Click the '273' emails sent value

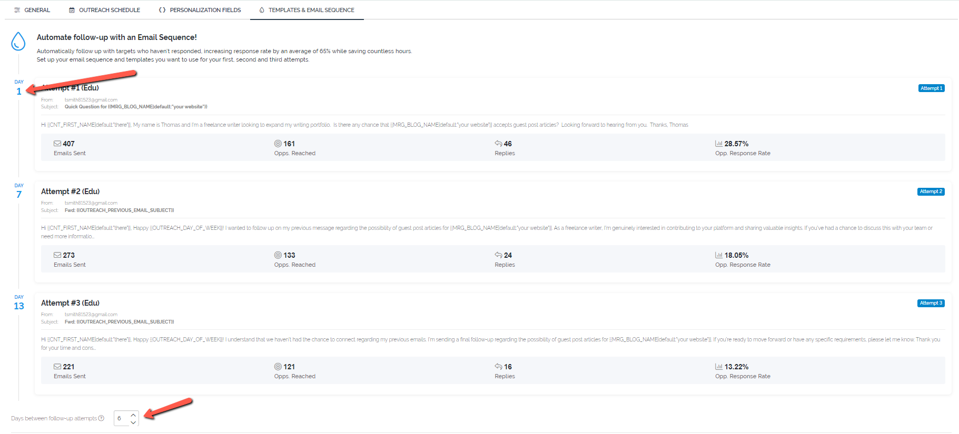[69, 255]
